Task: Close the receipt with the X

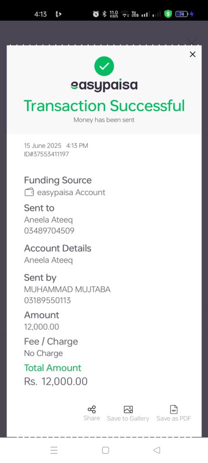Action: coord(192,54)
